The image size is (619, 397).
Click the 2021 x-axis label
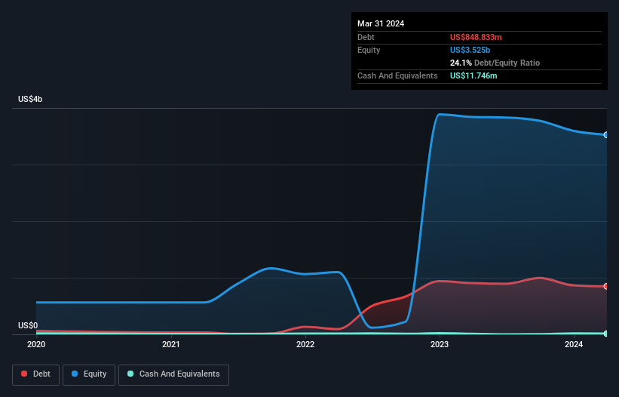171,344
